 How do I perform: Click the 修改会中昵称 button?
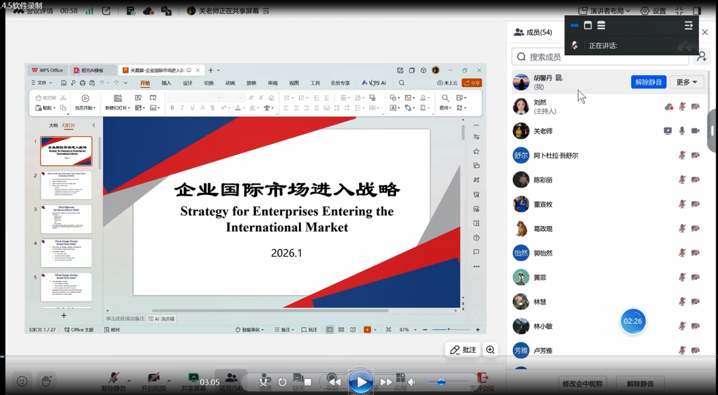pyautogui.click(x=583, y=384)
